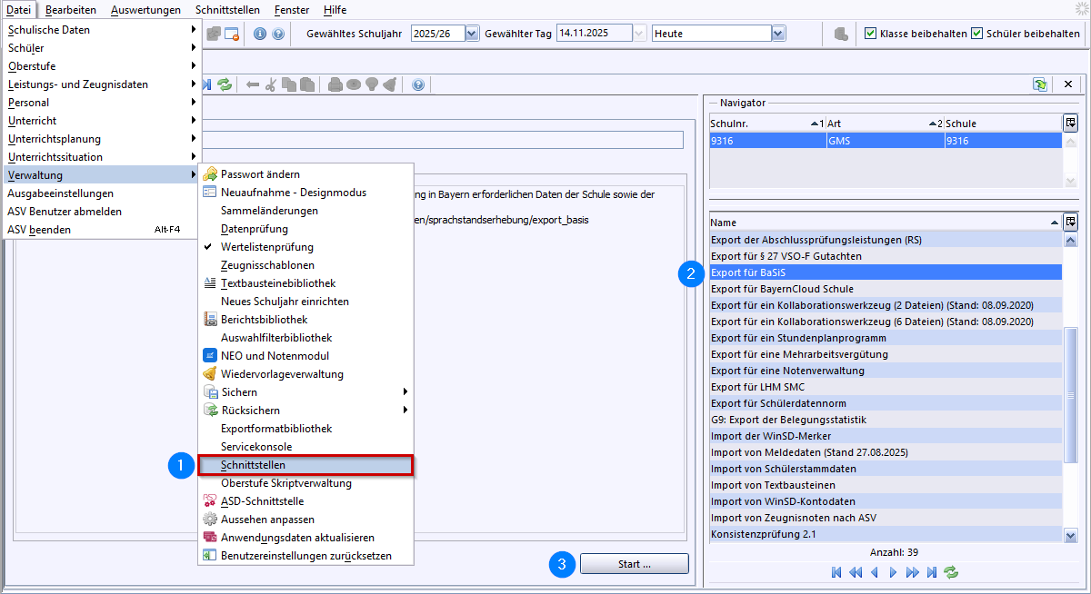This screenshot has height=594, width=1091.
Task: Click the column chooser icon beside the Name header
Action: [x=1070, y=222]
